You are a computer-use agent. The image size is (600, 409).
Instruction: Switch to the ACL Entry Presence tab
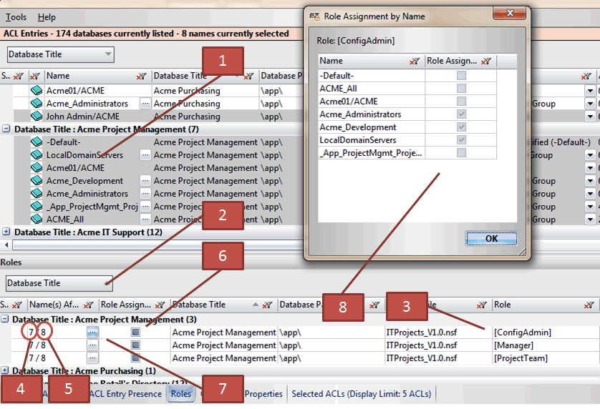click(125, 394)
